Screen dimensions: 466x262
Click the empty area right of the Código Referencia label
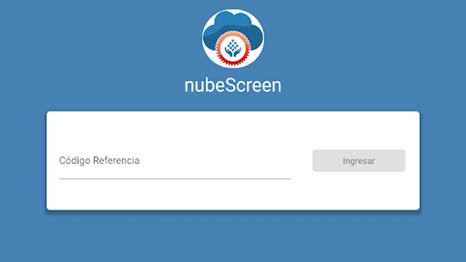[x=215, y=160]
